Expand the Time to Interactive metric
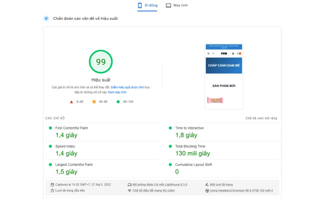Screen dimensions: 324x199 190,128
